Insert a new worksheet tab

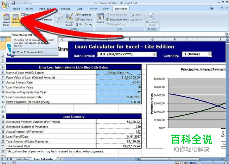click(x=59, y=159)
